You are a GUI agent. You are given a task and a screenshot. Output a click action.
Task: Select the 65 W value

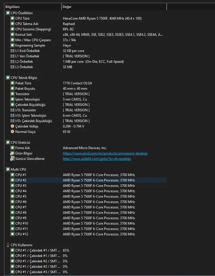(67, 132)
